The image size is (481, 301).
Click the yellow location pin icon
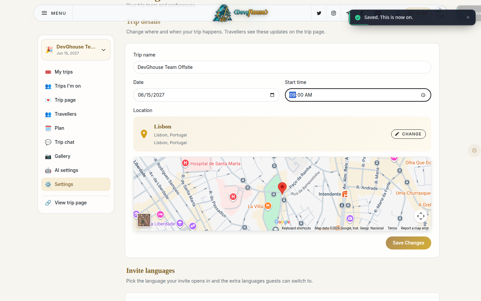pos(144,134)
